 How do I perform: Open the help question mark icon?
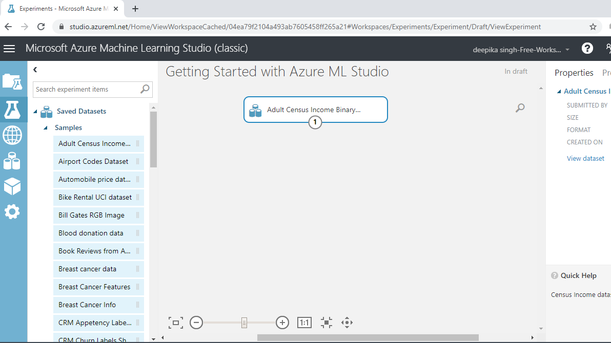[587, 48]
